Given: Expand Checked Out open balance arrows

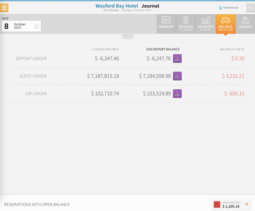Looking at the screenshot, I should coord(247,204).
